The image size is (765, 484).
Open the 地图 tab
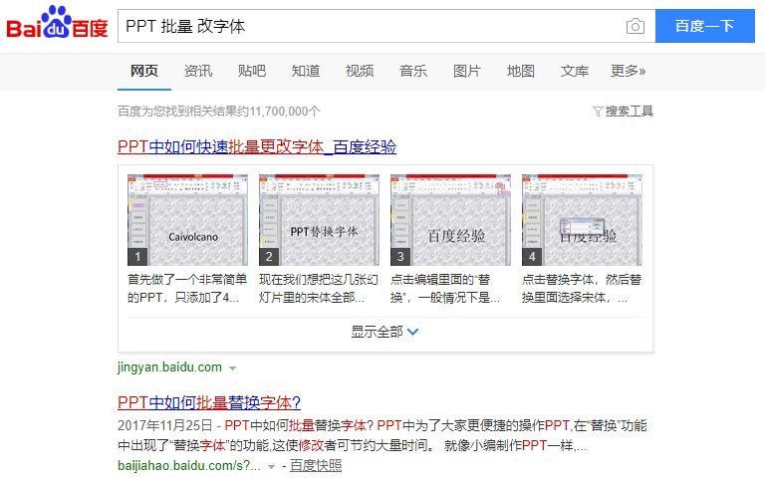(x=521, y=72)
